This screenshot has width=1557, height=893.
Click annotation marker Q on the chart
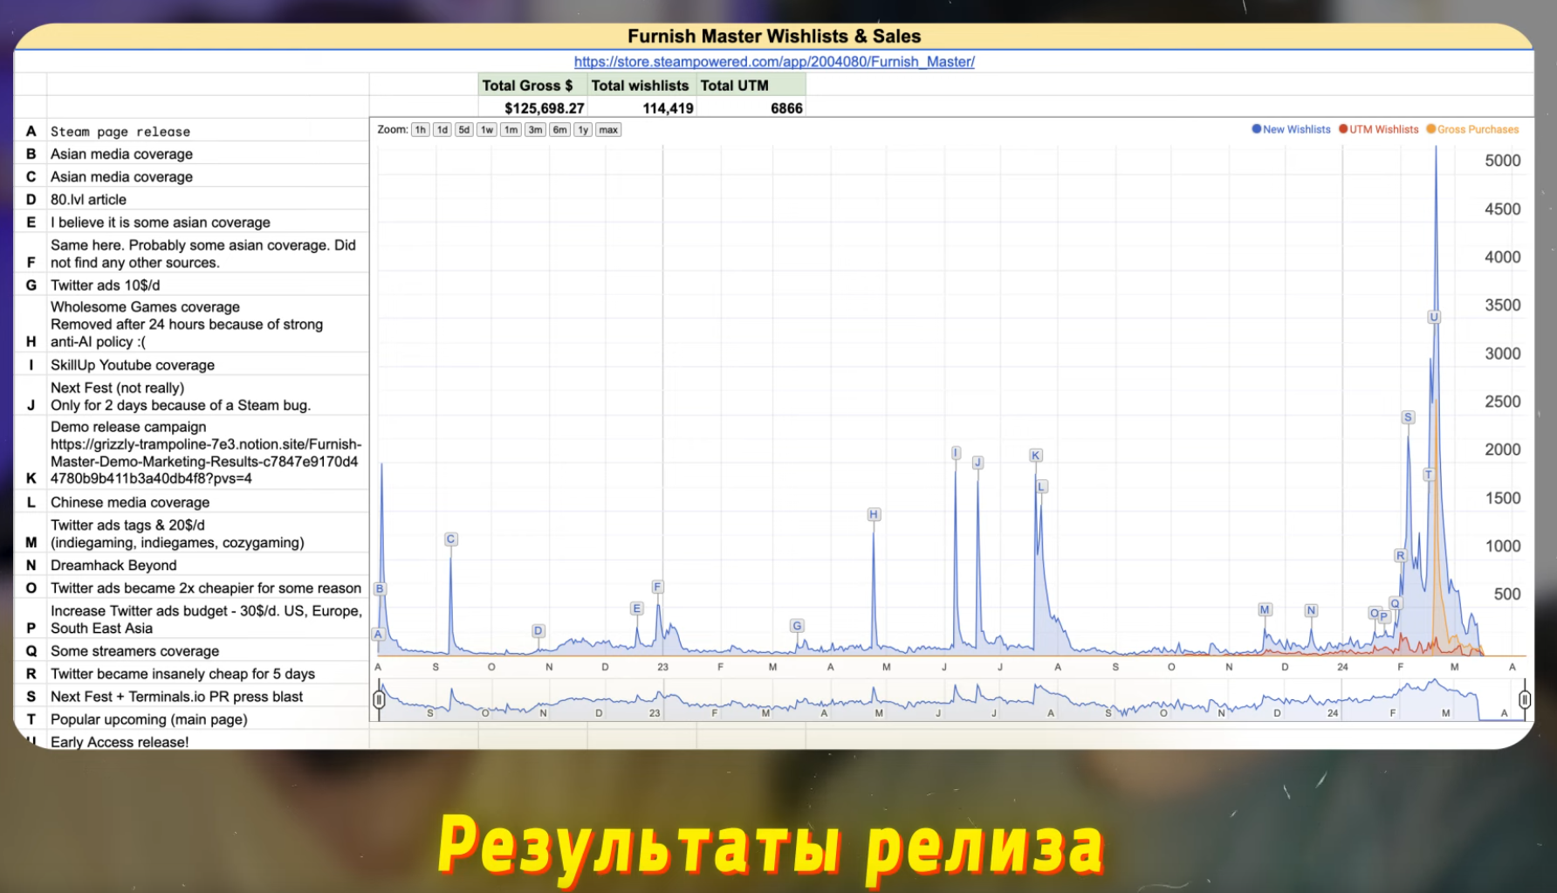[x=1396, y=604]
